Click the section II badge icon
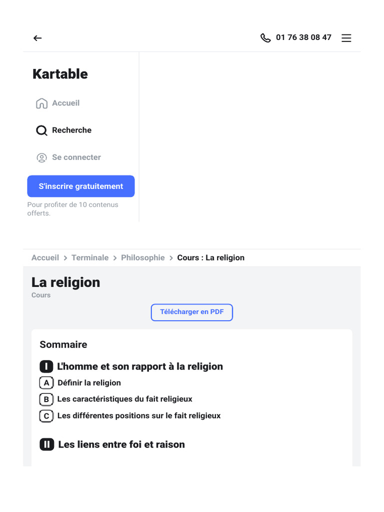 tap(46, 444)
